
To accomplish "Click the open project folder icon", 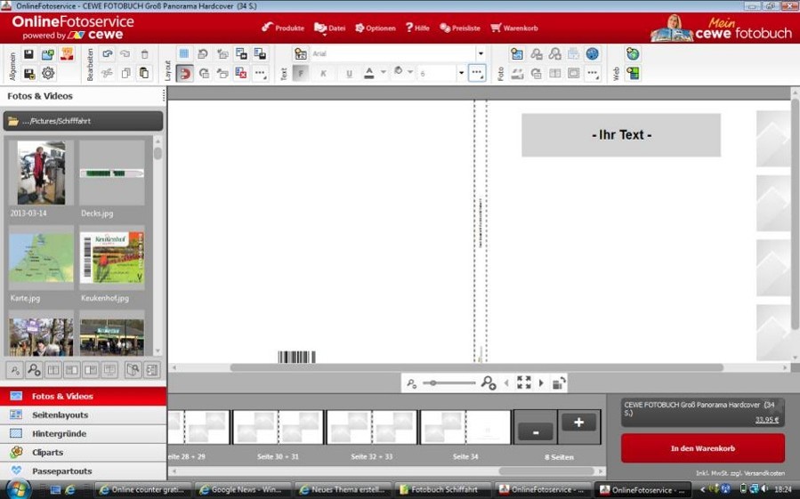I will pos(48,54).
